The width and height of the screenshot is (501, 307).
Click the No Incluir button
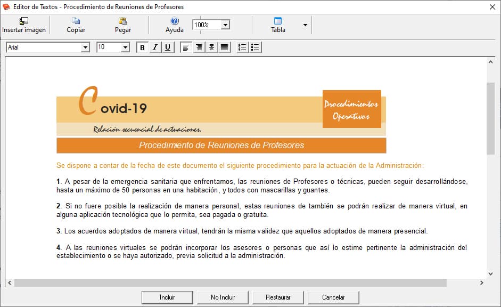point(223,297)
